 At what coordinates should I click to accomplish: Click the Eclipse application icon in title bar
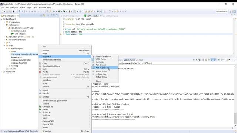[1, 4]
